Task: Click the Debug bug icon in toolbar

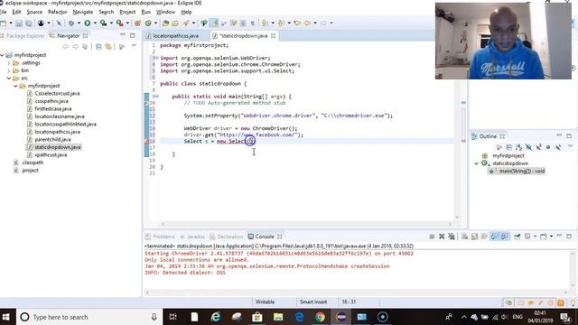Action: (71, 23)
